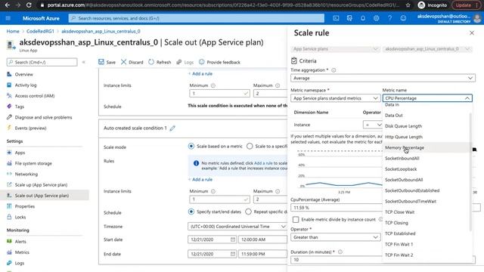Viewport: 484px width, 272px height.
Task: Select Scale based on a metric
Action: pyautogui.click(x=191, y=146)
